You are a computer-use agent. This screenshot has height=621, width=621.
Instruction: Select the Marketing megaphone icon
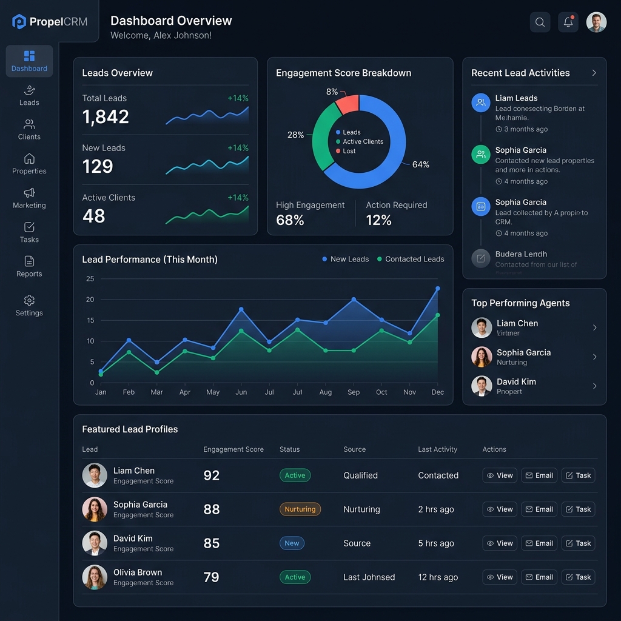click(29, 193)
